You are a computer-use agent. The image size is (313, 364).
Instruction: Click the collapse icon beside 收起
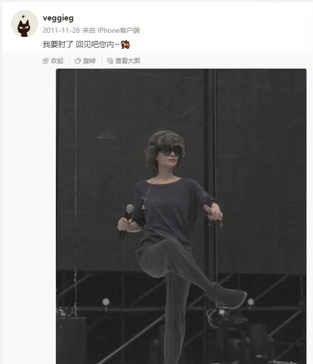click(x=46, y=61)
